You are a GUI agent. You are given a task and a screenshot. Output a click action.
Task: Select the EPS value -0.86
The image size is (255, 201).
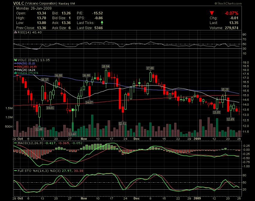pos(98,18)
